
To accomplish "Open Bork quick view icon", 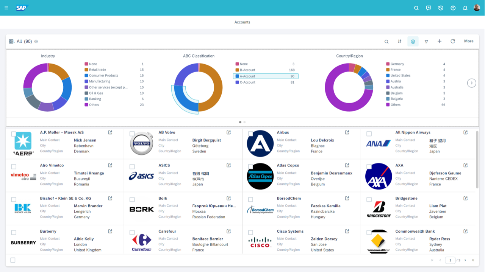I will [x=229, y=198].
